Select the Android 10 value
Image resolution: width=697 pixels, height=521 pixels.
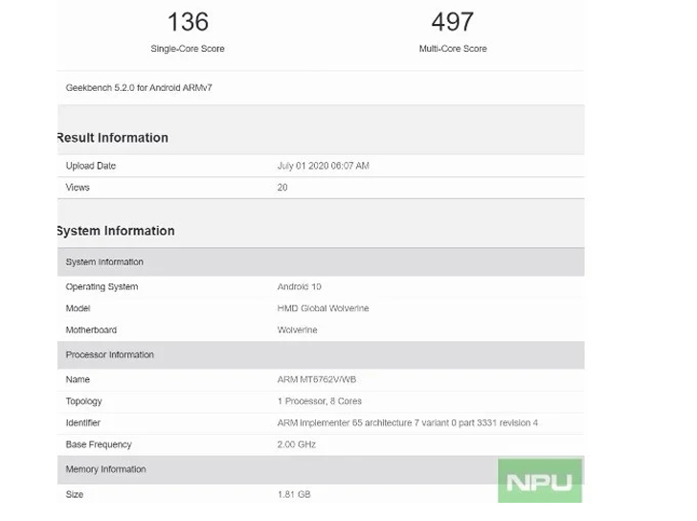click(299, 286)
